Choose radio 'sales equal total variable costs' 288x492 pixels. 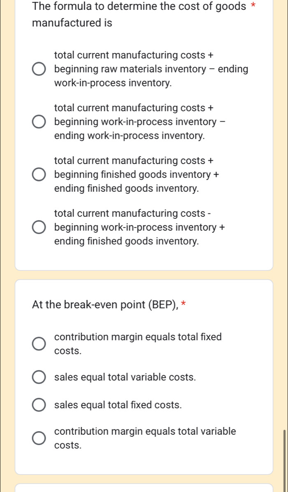click(x=39, y=378)
